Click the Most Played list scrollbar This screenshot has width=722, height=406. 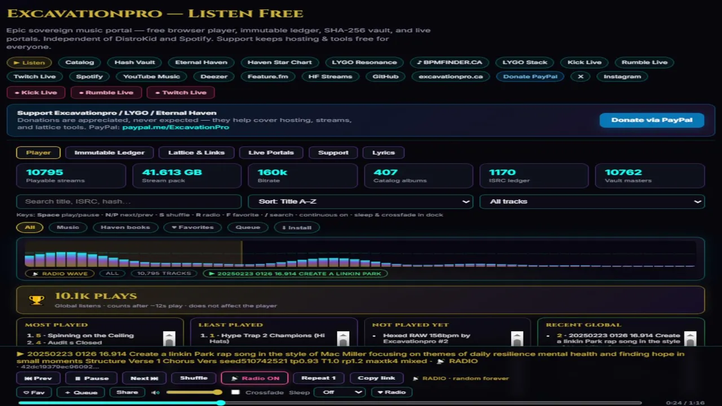pos(169,338)
